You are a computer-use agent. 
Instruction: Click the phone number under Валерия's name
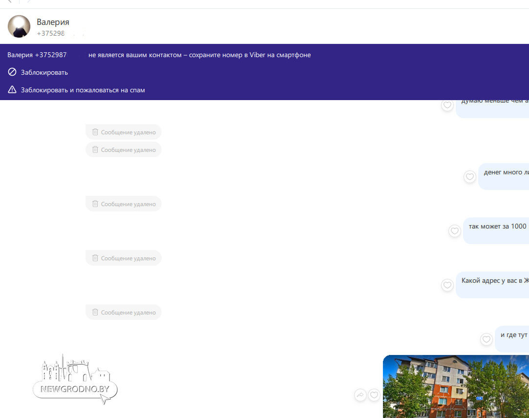[51, 34]
